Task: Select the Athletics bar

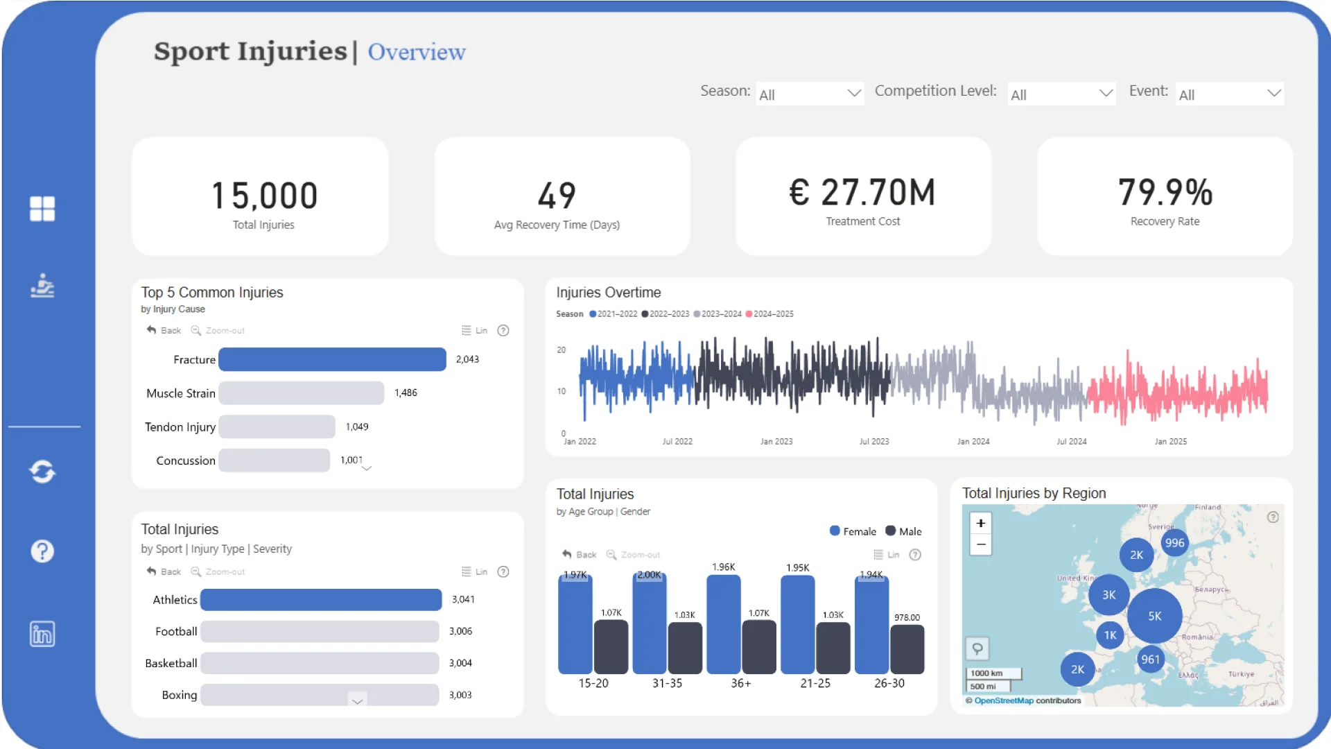Action: pos(321,599)
